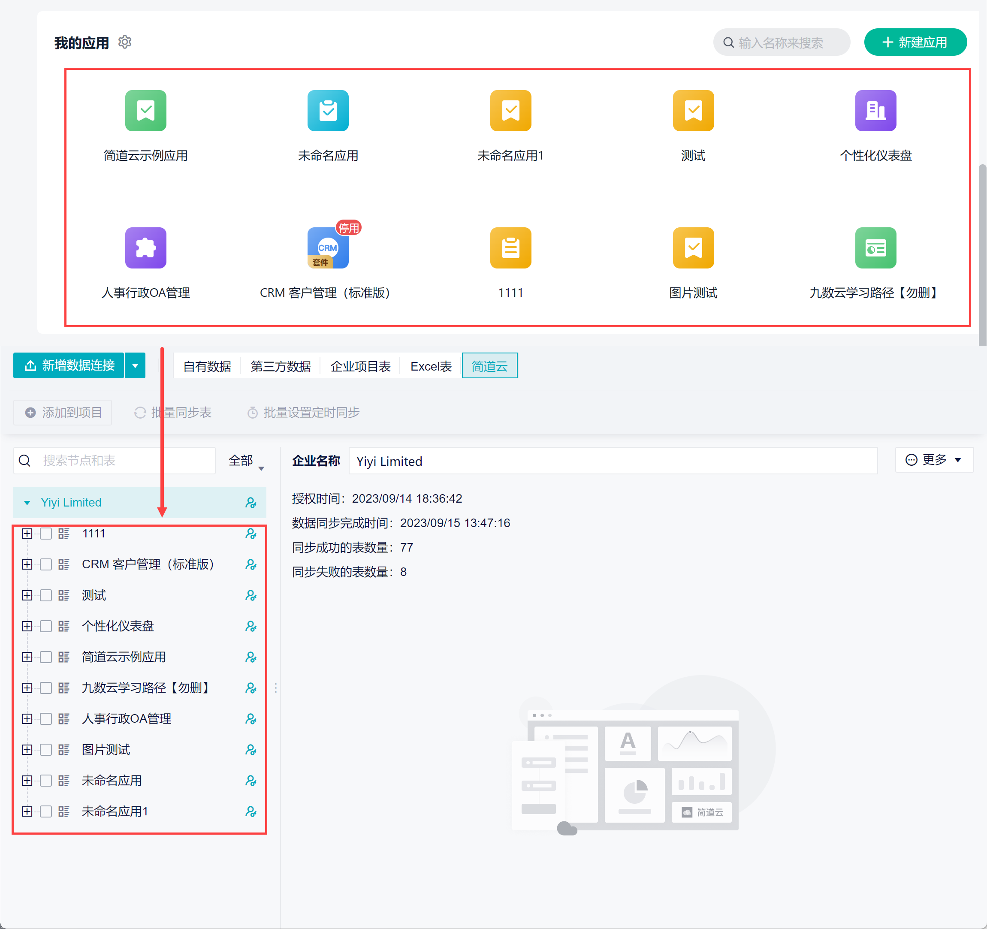Viewport: 987px width, 929px height.
Task: Open the CRM 客户管理 suite icon
Action: 328,248
